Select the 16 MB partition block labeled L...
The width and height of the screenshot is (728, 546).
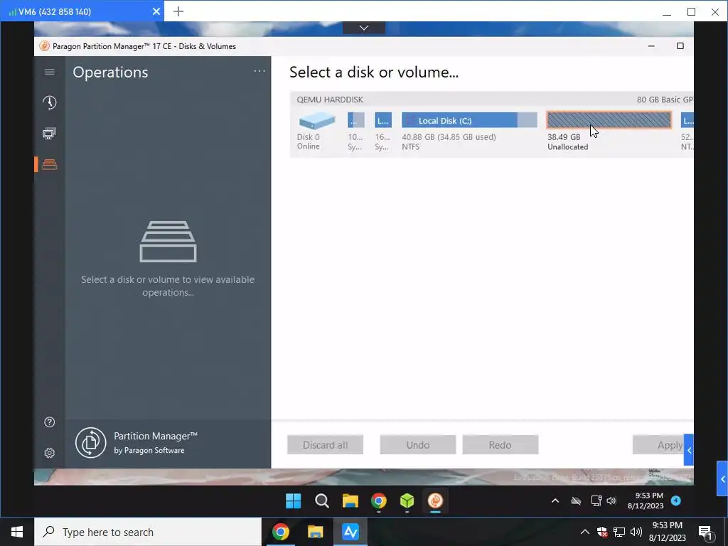coord(383,120)
